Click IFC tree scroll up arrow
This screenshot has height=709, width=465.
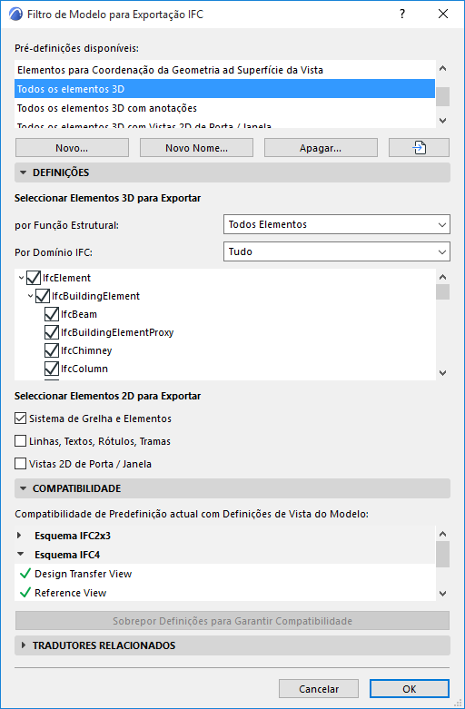(x=443, y=277)
